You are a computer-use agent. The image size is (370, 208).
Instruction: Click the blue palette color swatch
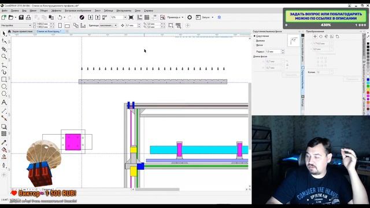[x=368, y=80]
